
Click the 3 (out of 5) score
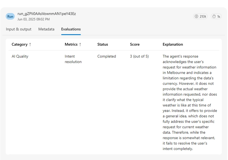point(139,56)
